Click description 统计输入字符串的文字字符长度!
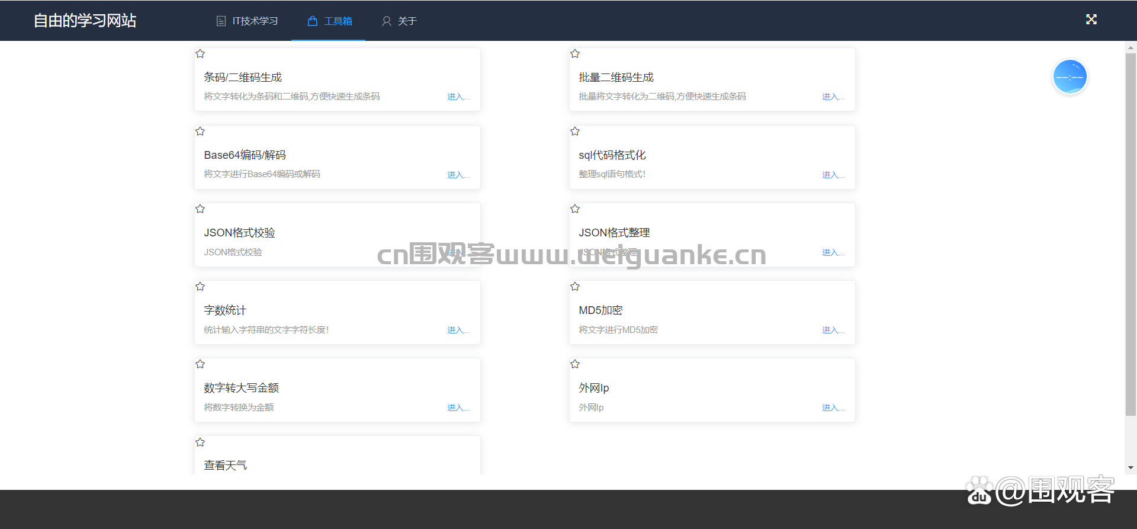The height and width of the screenshot is (529, 1137). [266, 330]
